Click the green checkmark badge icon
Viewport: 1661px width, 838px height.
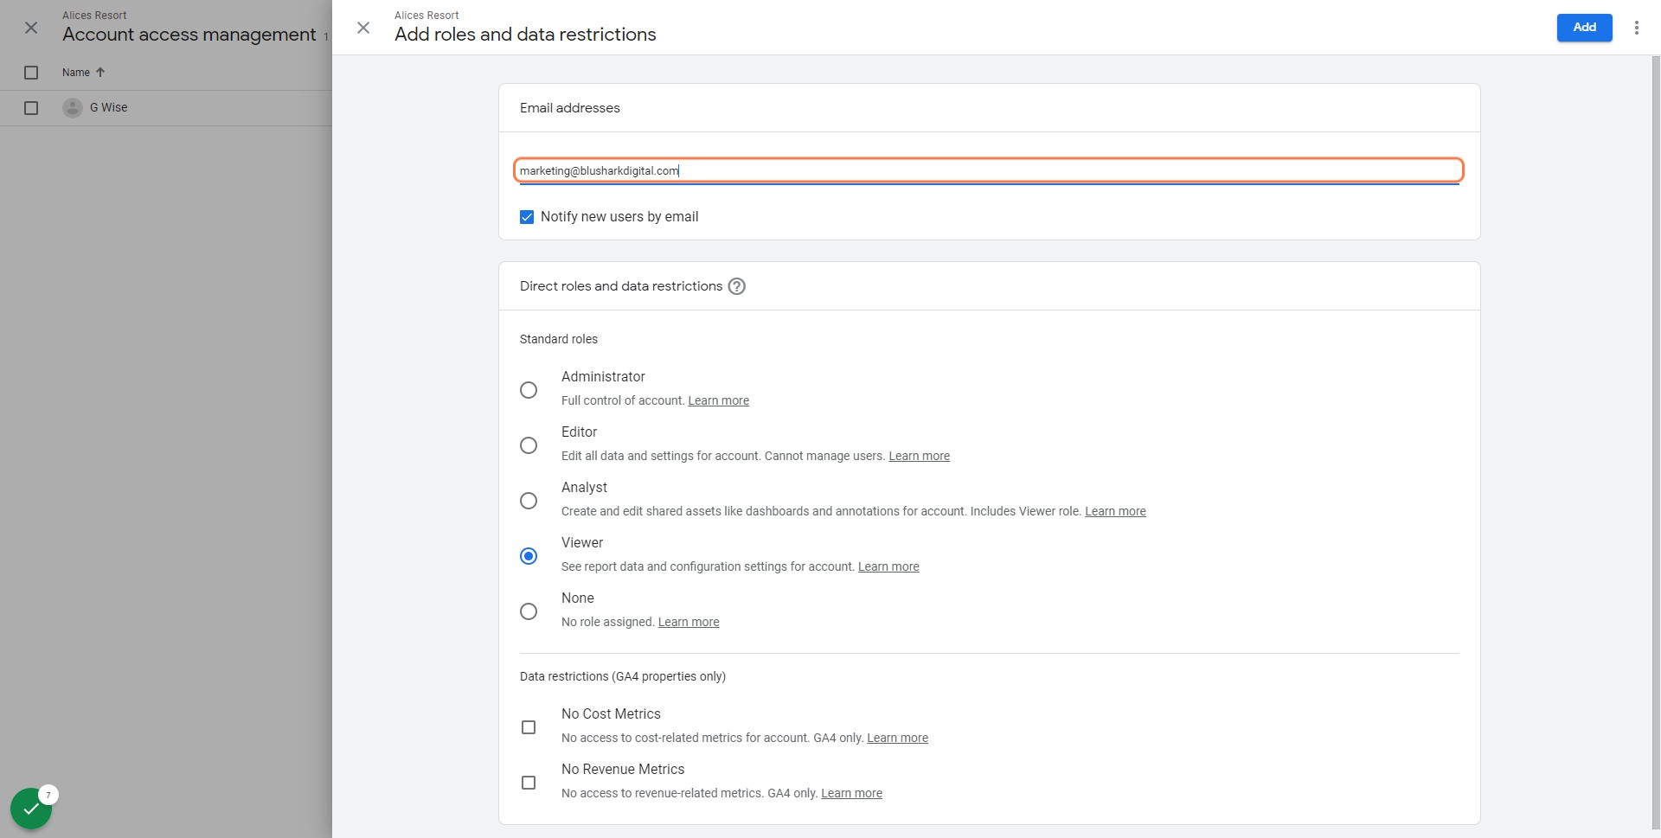pyautogui.click(x=31, y=809)
